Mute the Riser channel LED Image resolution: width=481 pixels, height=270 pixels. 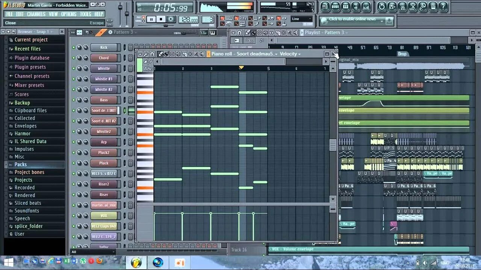pyautogui.click(x=74, y=195)
